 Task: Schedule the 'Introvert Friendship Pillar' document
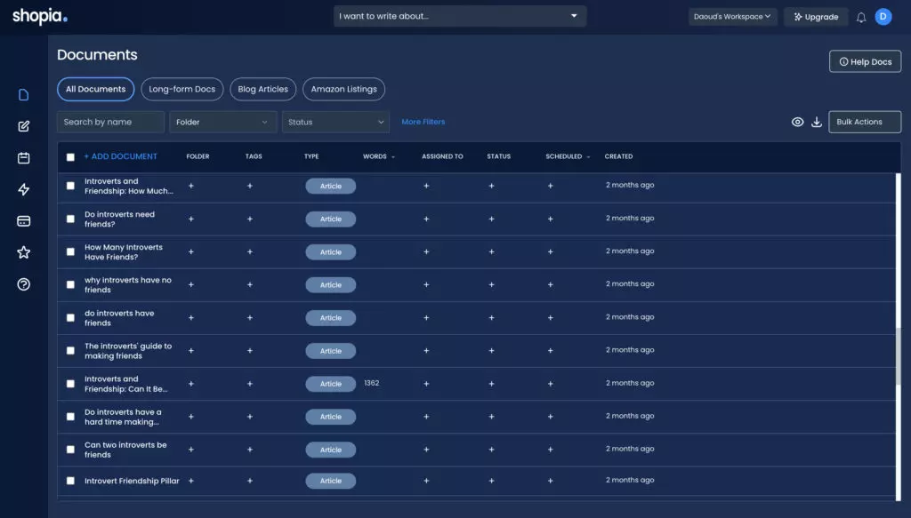(550, 481)
